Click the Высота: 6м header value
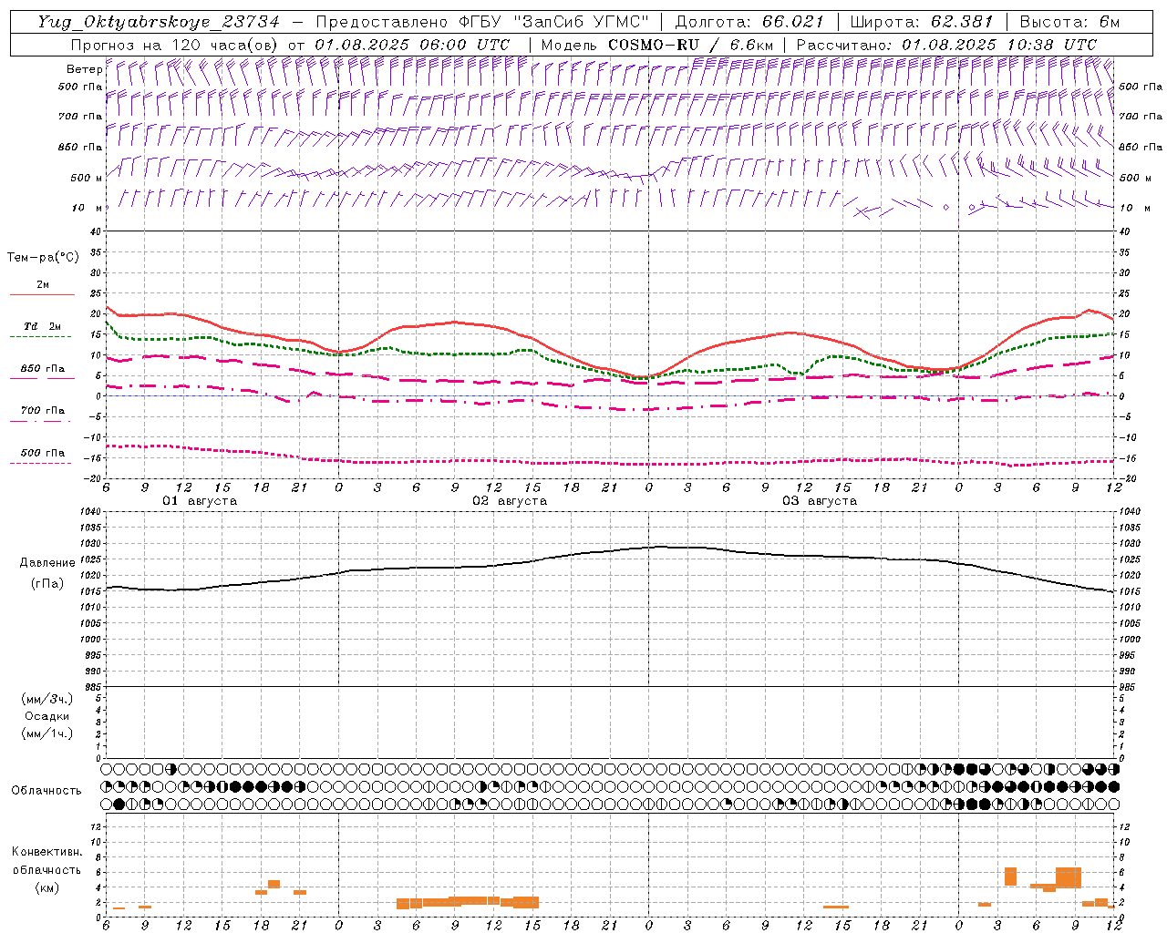The width and height of the screenshot is (1167, 933). tap(1069, 22)
